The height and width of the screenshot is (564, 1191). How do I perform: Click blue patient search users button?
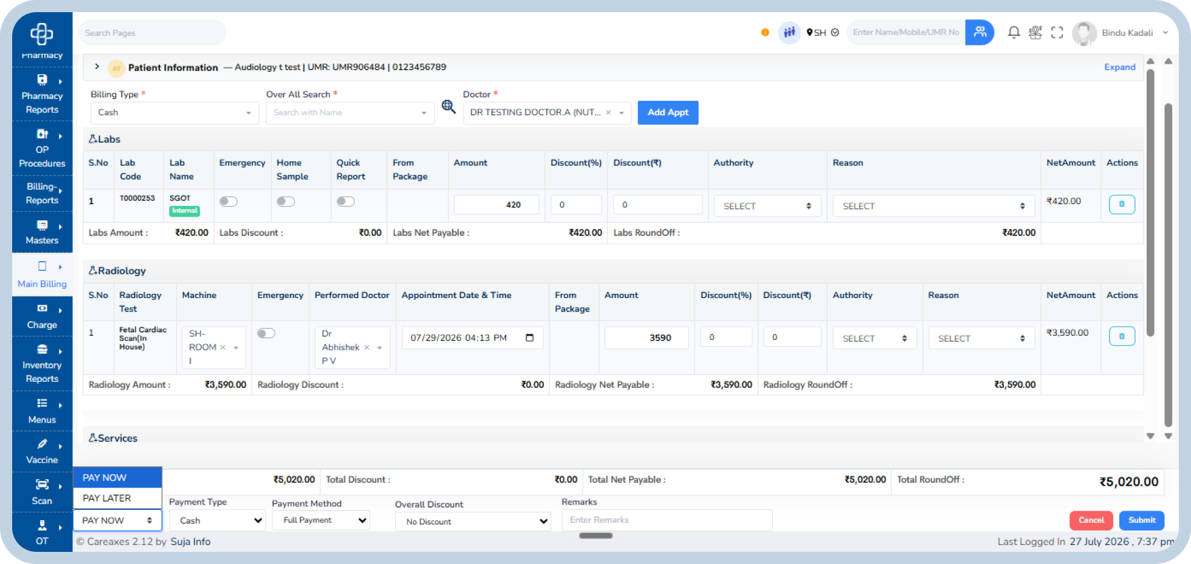pos(980,32)
